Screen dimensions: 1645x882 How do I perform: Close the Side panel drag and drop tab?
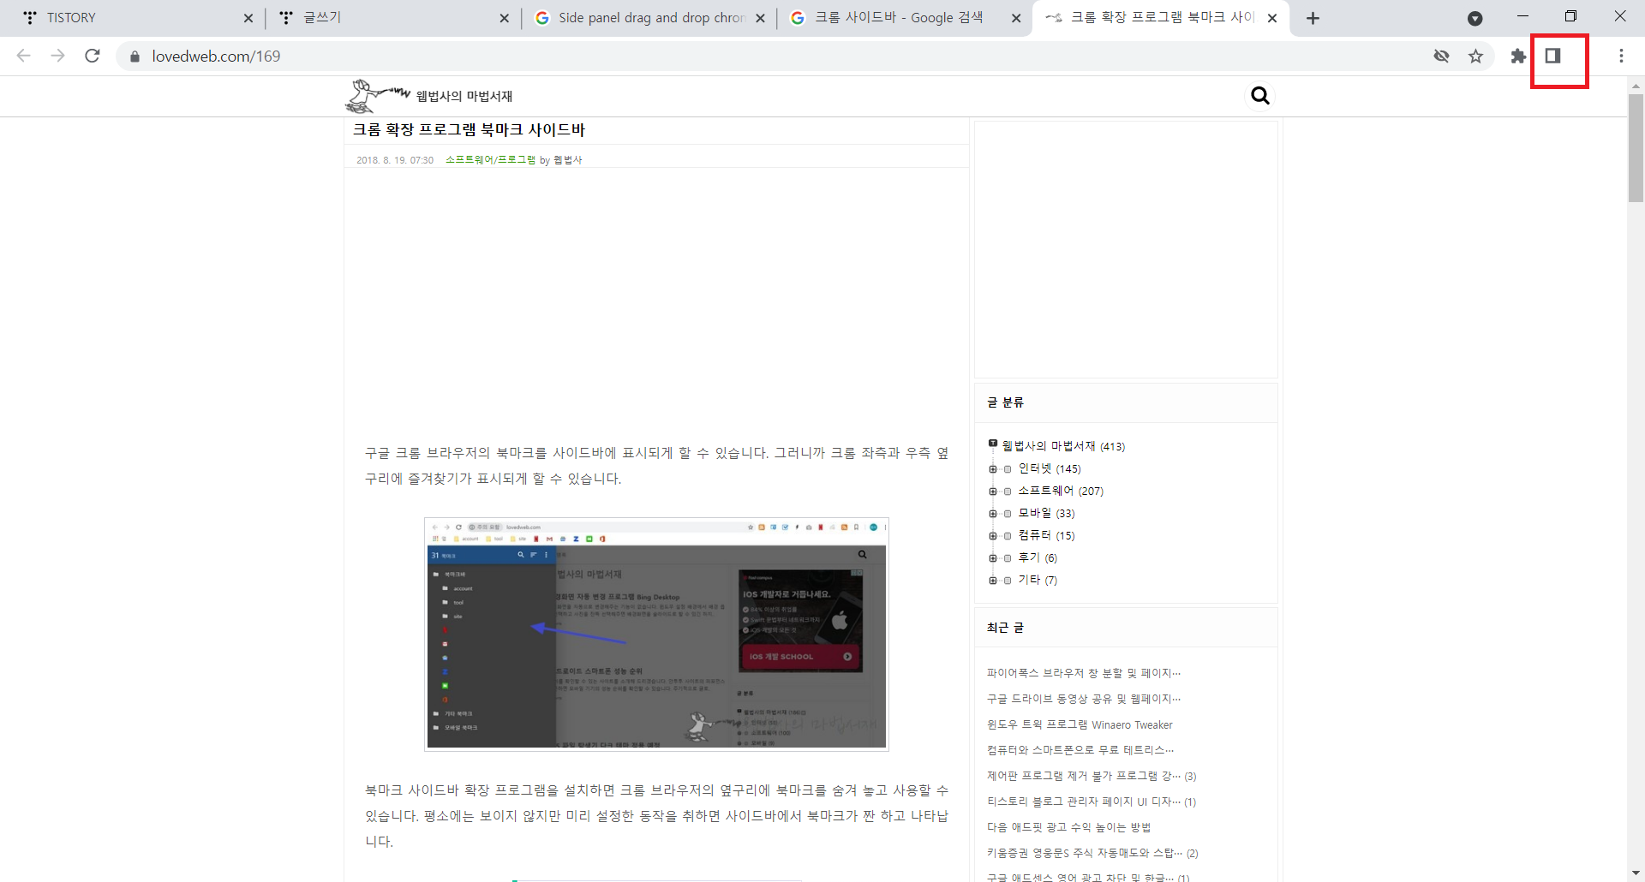coord(760,18)
